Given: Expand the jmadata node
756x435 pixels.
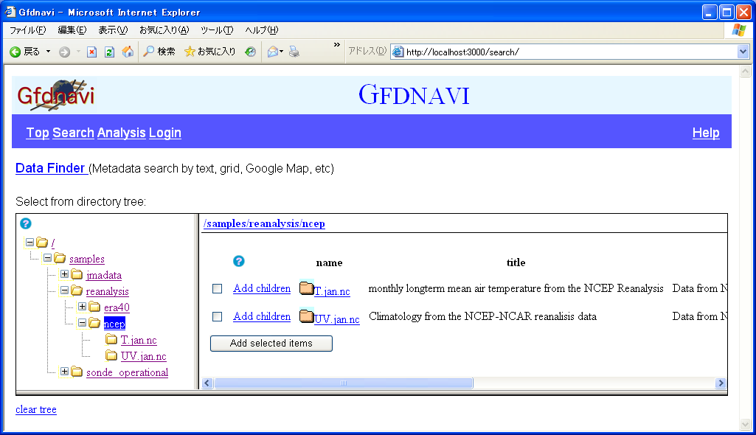Looking at the screenshot, I should pyautogui.click(x=65, y=274).
